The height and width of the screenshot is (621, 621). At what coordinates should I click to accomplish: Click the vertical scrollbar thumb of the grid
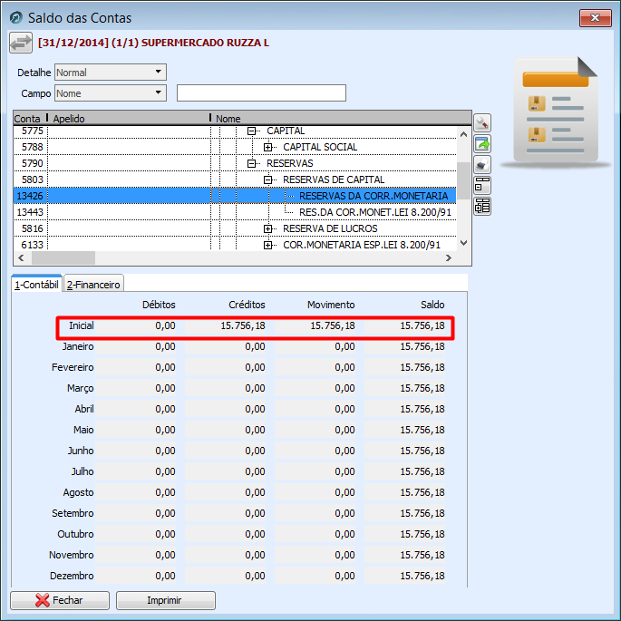click(464, 180)
